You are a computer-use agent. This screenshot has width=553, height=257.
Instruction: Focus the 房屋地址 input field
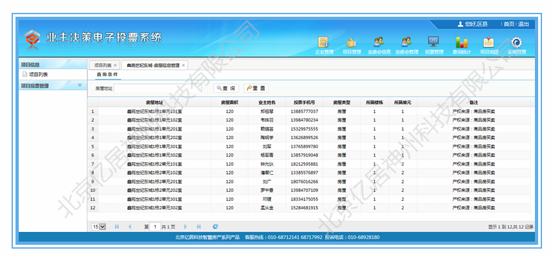click(x=158, y=88)
